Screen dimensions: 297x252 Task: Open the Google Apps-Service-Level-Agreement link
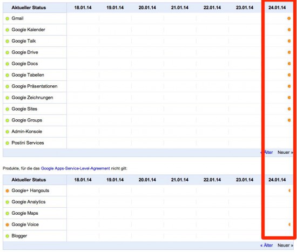(76, 168)
